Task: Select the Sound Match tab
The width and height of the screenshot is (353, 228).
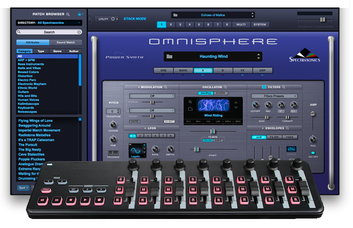Action: [65, 42]
